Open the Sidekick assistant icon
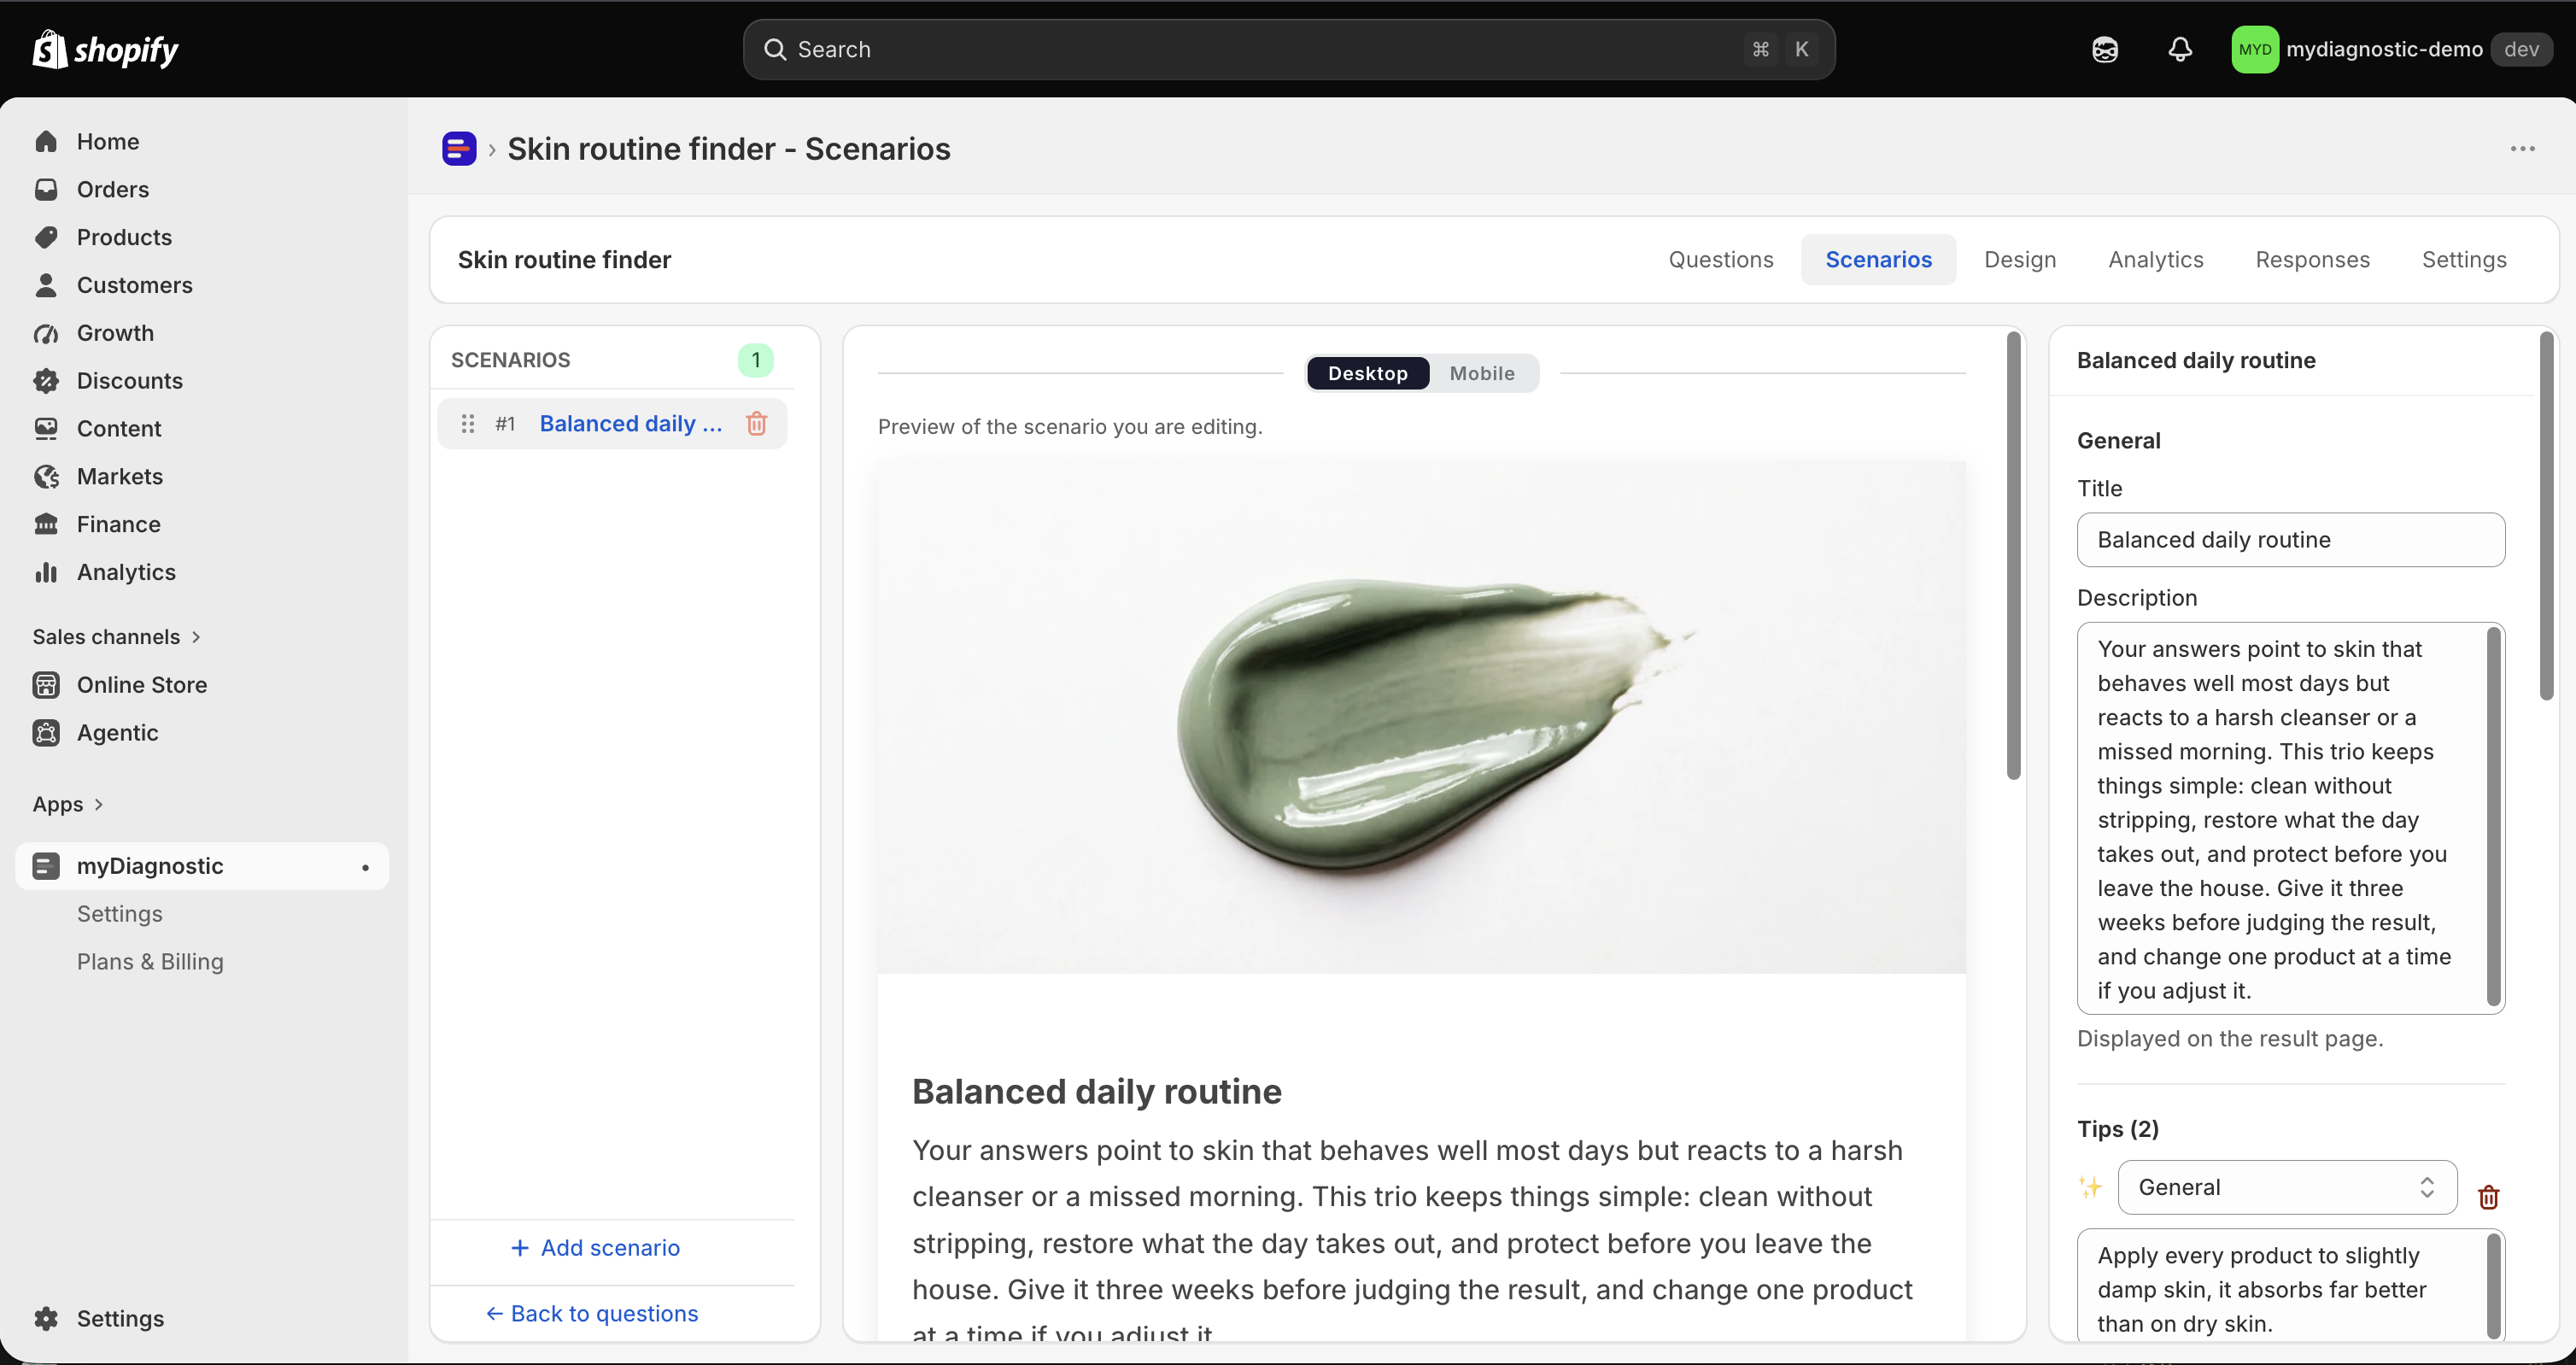This screenshot has width=2576, height=1365. click(x=2104, y=49)
